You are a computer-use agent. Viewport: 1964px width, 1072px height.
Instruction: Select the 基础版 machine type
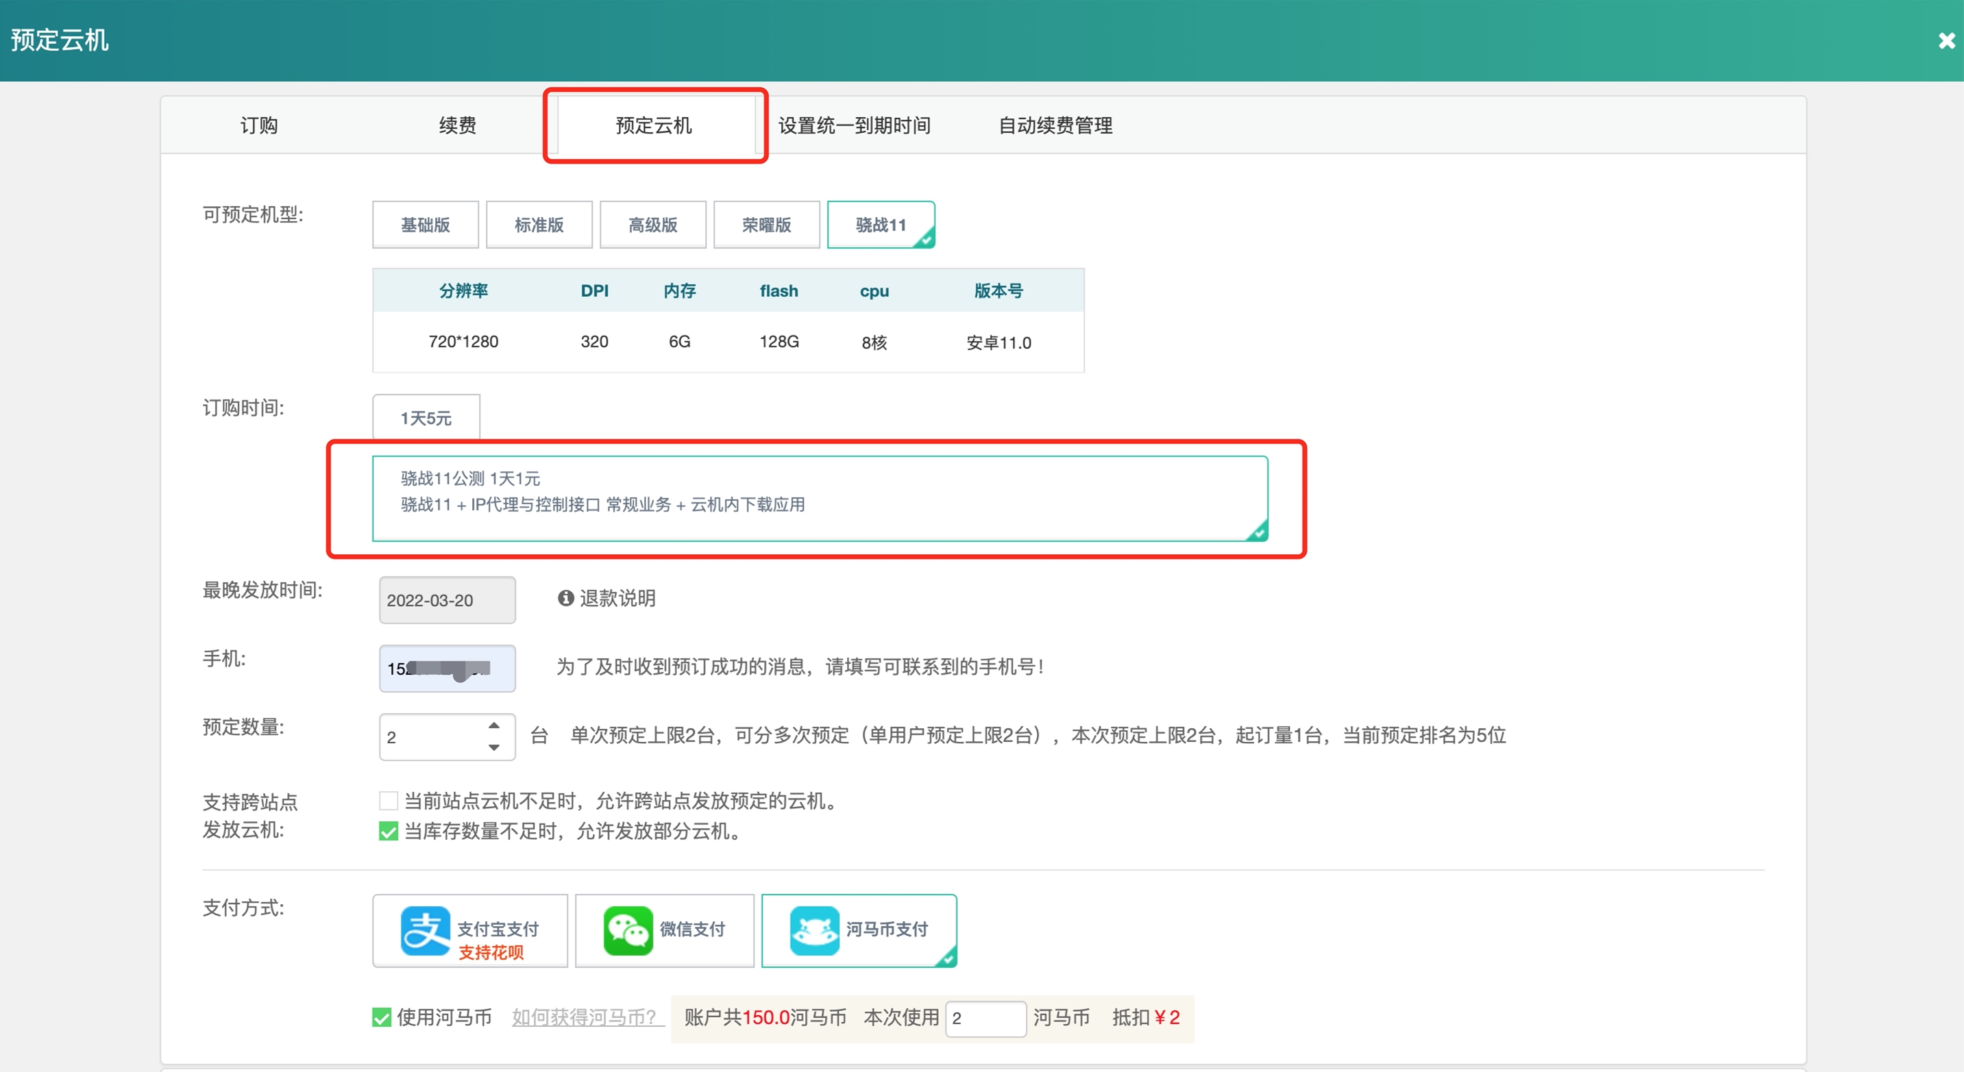coord(425,224)
